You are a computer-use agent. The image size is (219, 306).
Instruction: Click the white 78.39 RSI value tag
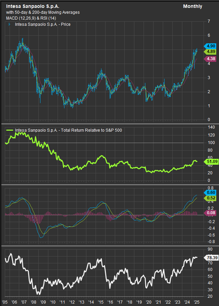tap(211, 258)
